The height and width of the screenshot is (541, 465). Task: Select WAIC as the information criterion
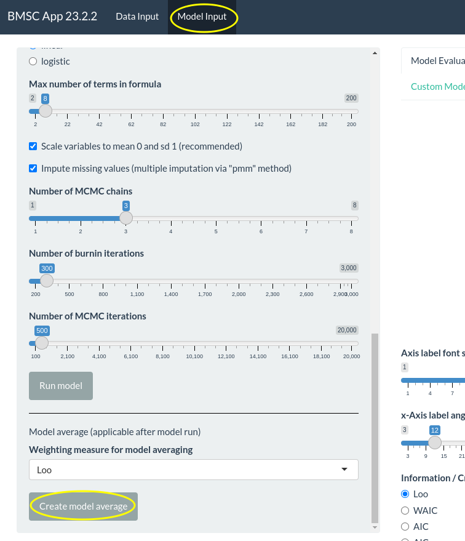[405, 510]
